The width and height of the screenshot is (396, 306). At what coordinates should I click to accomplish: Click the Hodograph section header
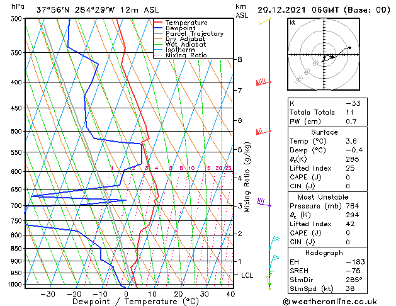[324, 253]
